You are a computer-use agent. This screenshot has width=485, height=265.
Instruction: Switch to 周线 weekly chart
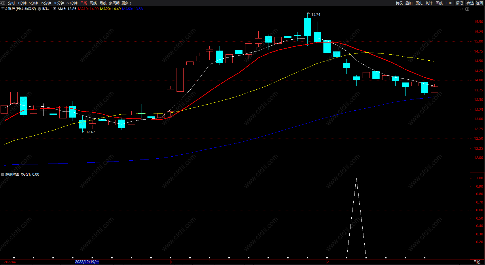[93, 3]
